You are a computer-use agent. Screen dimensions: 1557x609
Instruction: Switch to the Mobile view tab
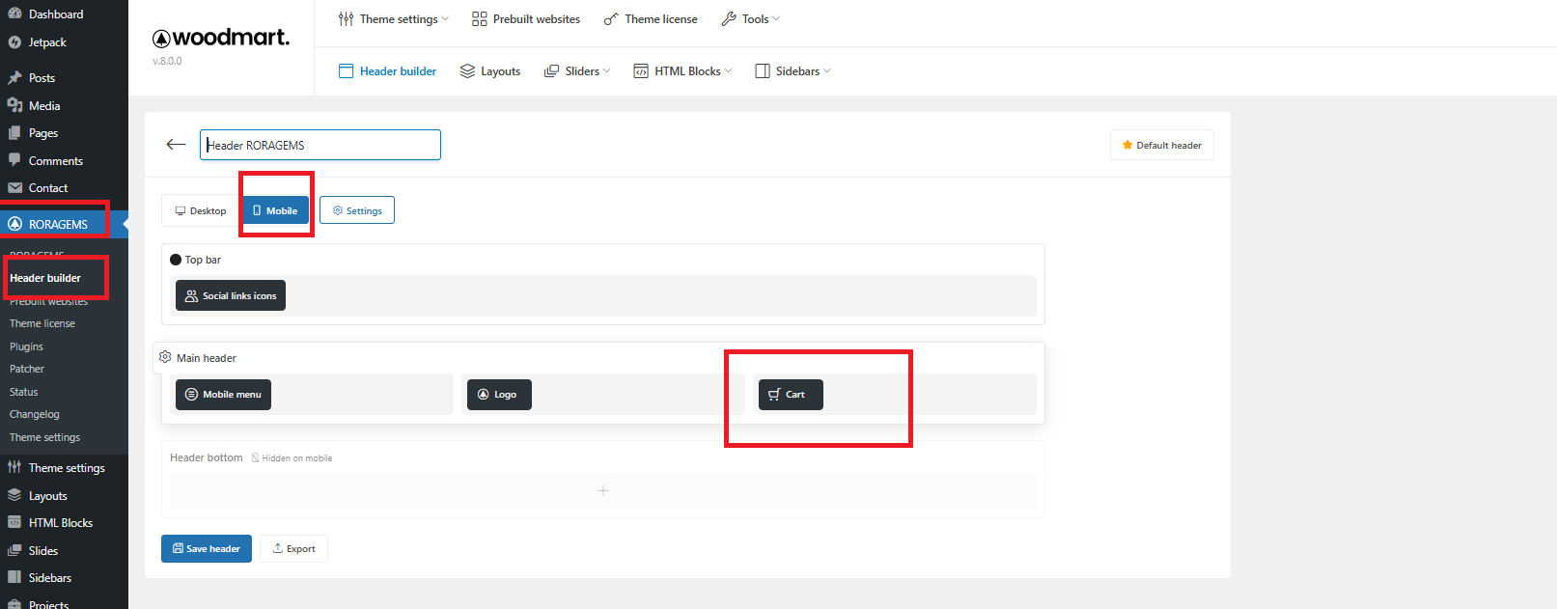275,210
